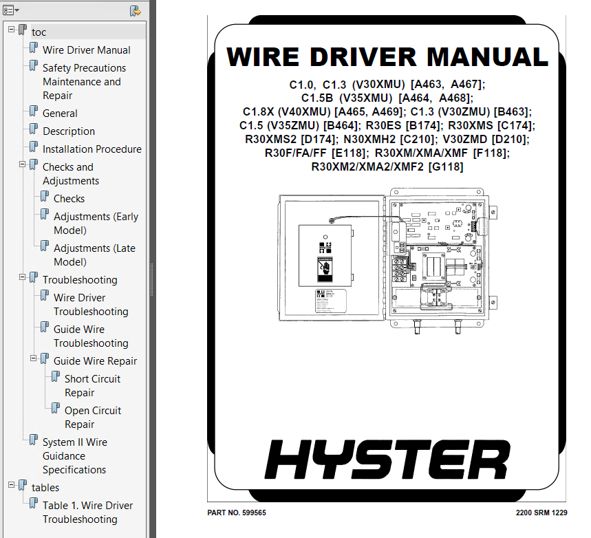This screenshot has height=538, width=591.
Task: Go to Adjustments (Late Model) bookmark
Action: point(94,255)
